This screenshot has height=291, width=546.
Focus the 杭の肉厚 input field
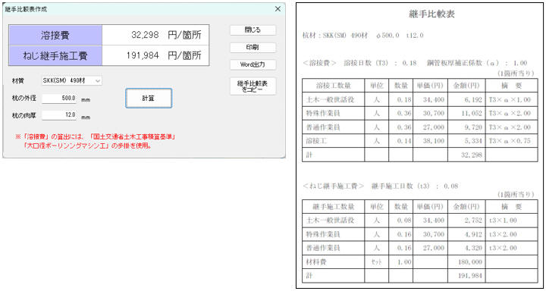[60, 115]
